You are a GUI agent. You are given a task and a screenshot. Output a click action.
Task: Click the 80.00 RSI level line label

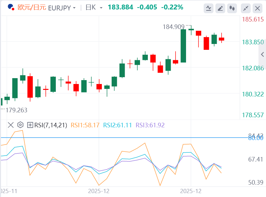tap(256, 138)
